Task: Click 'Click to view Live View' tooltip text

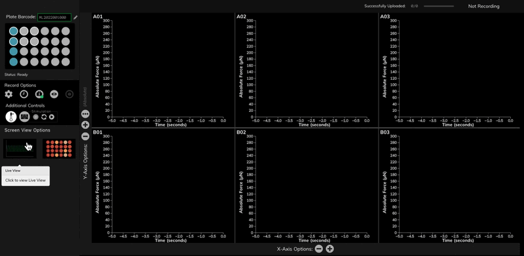Action: click(26, 181)
